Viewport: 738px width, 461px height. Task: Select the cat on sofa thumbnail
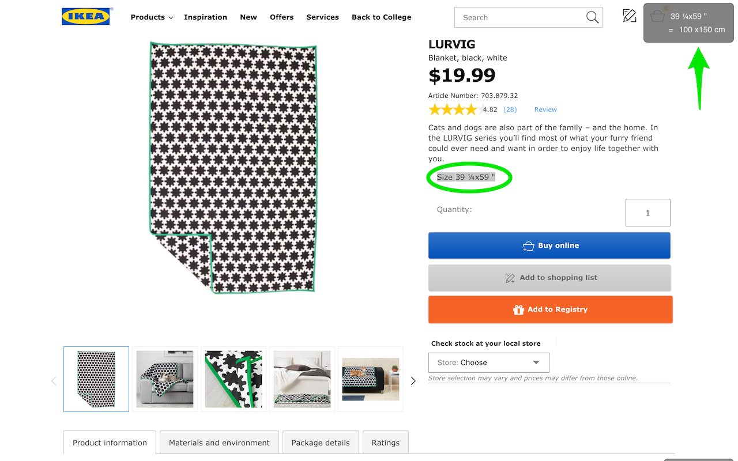click(x=164, y=379)
